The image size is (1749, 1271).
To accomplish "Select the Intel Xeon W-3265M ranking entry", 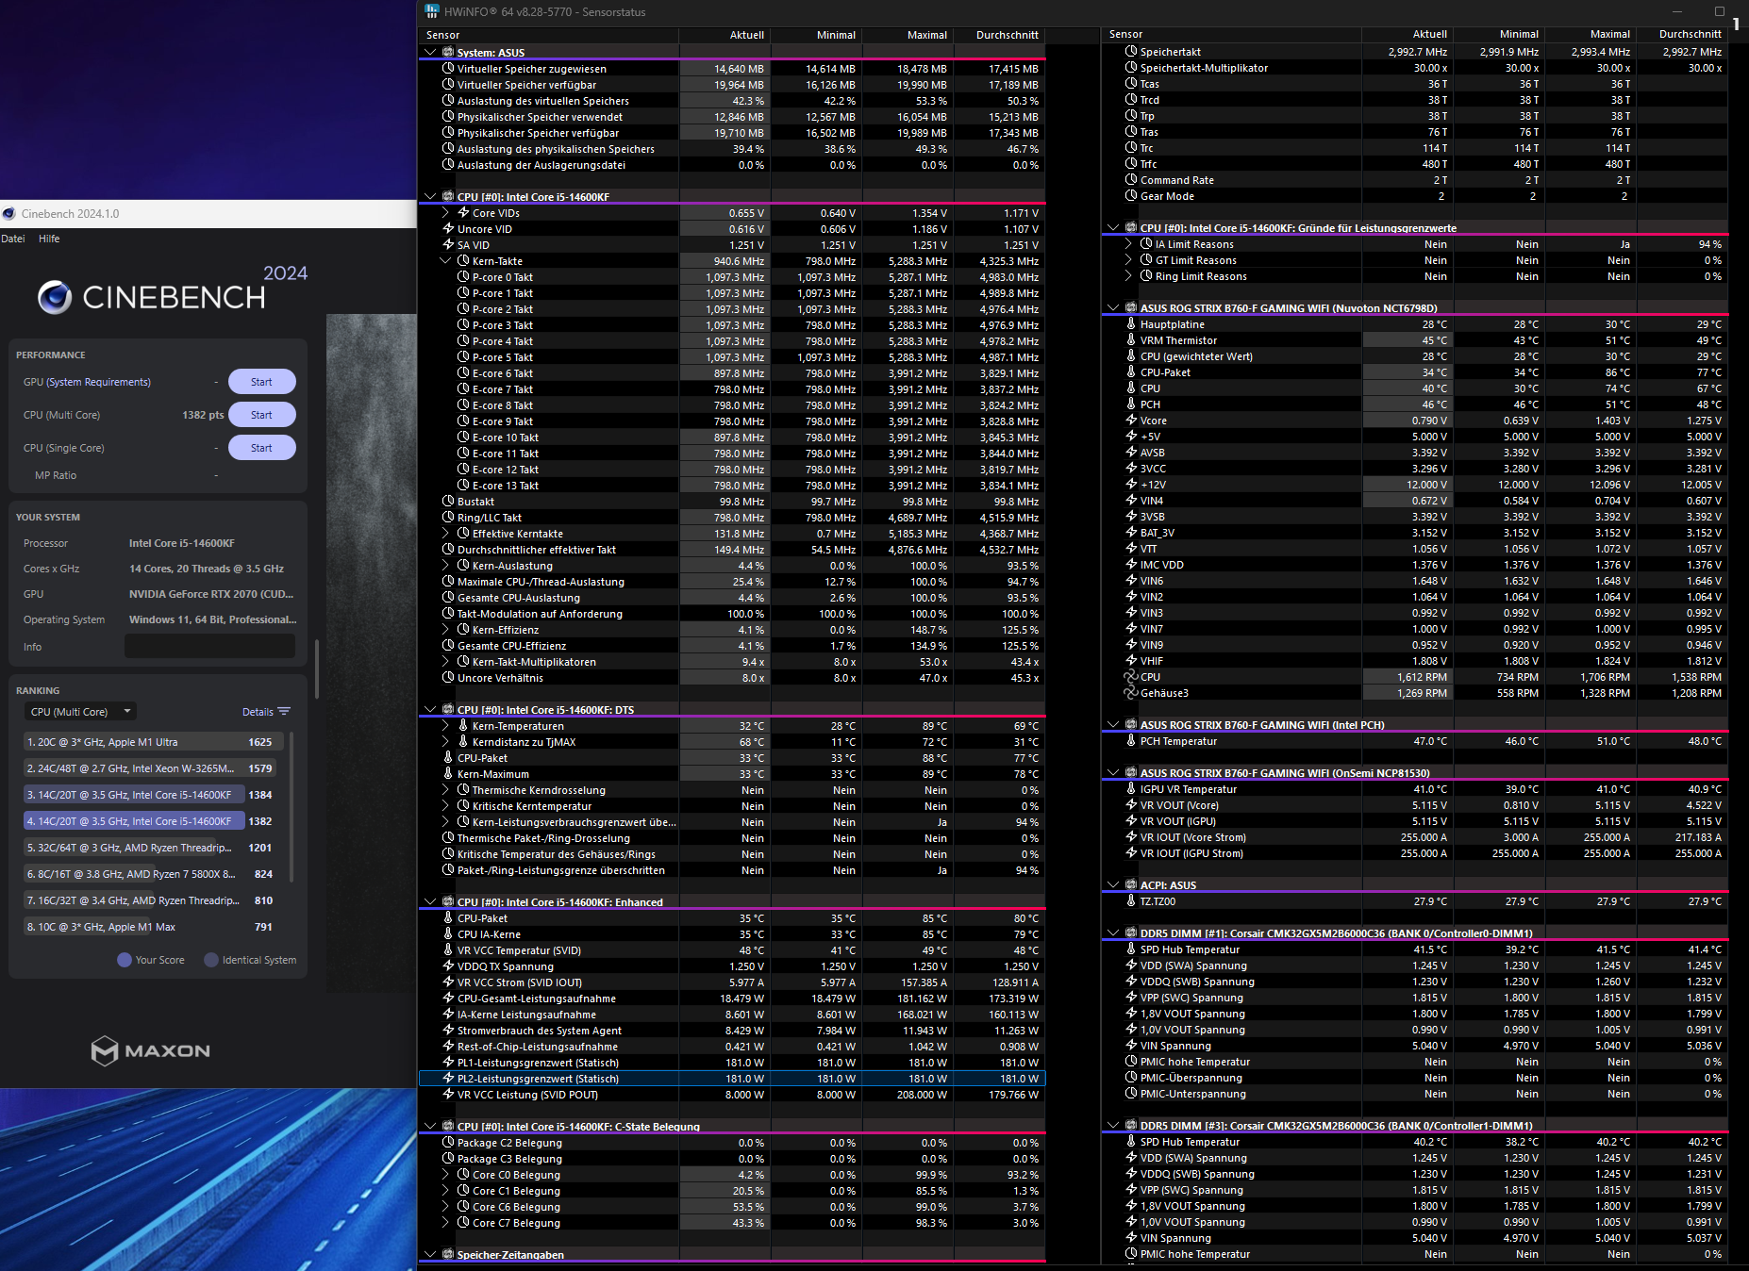I will coord(150,768).
